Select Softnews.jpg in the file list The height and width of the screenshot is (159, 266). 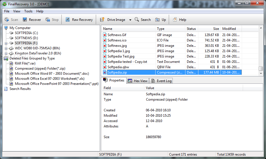[117, 46]
